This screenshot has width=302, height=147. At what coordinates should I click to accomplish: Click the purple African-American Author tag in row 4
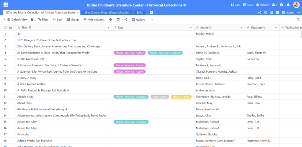[x=130, y=53]
